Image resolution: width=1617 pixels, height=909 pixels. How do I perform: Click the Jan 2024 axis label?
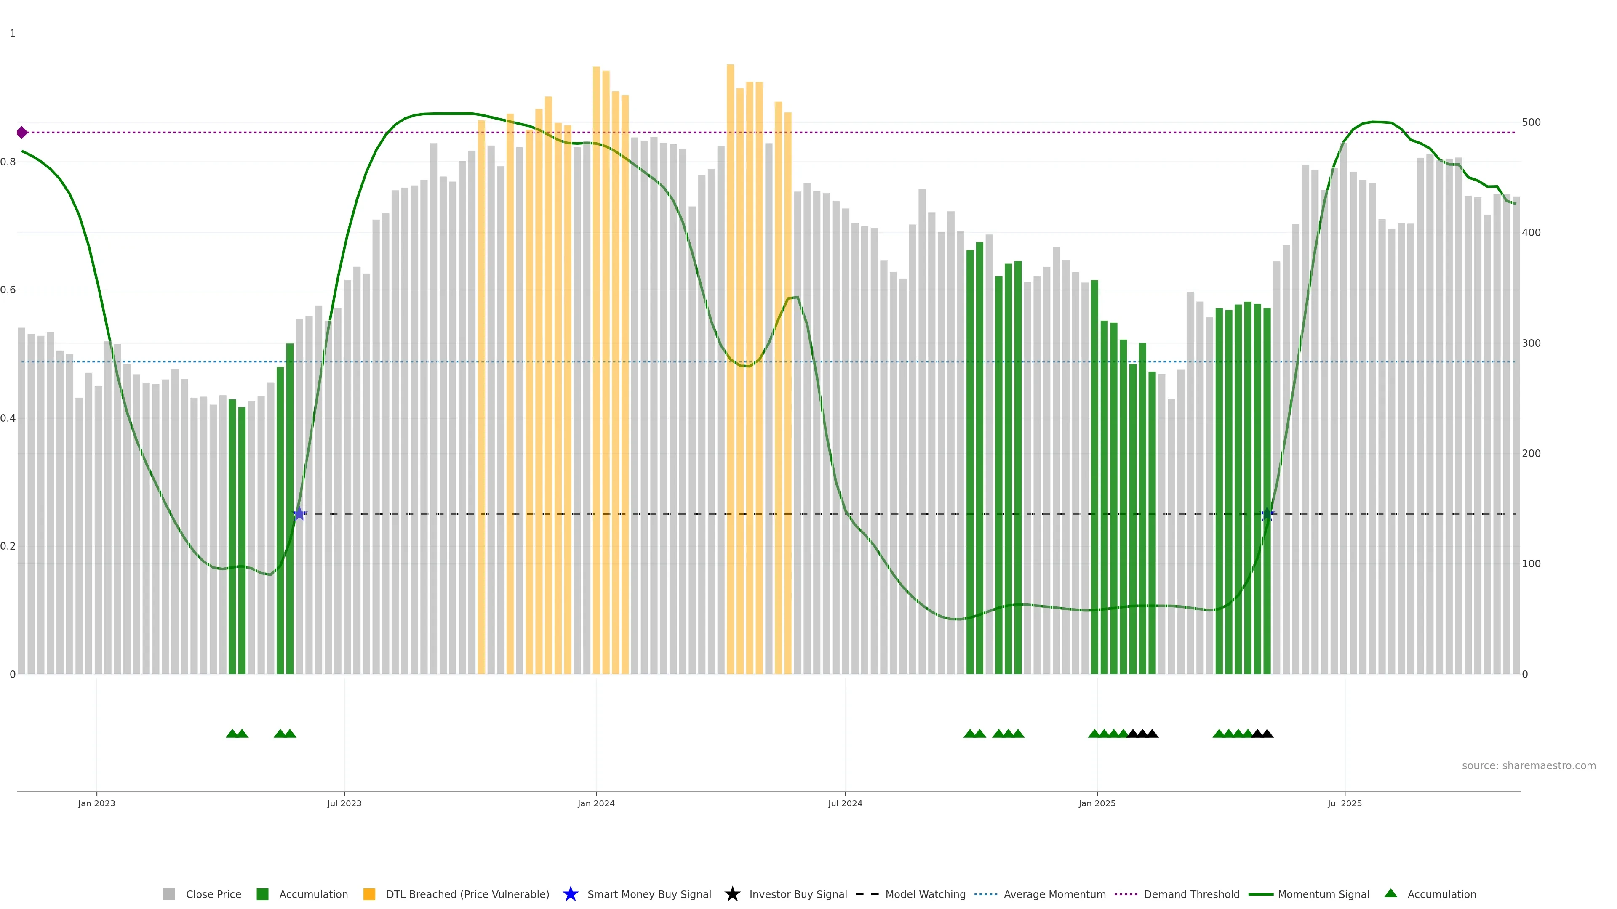596,804
